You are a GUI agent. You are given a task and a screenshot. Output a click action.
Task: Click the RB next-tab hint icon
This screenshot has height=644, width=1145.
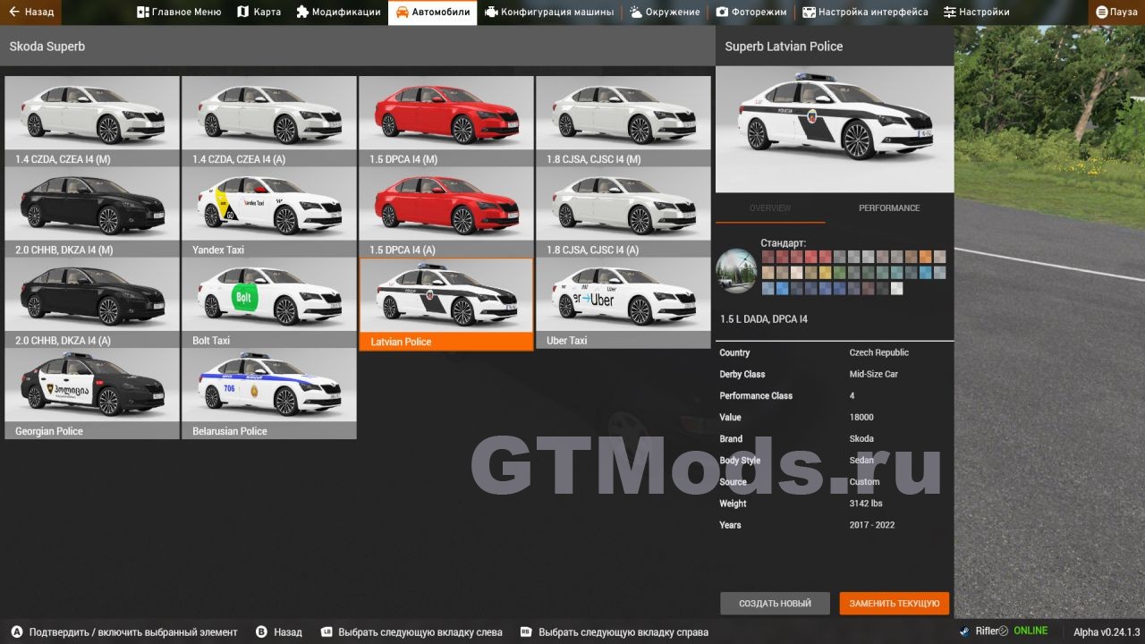pos(527,632)
